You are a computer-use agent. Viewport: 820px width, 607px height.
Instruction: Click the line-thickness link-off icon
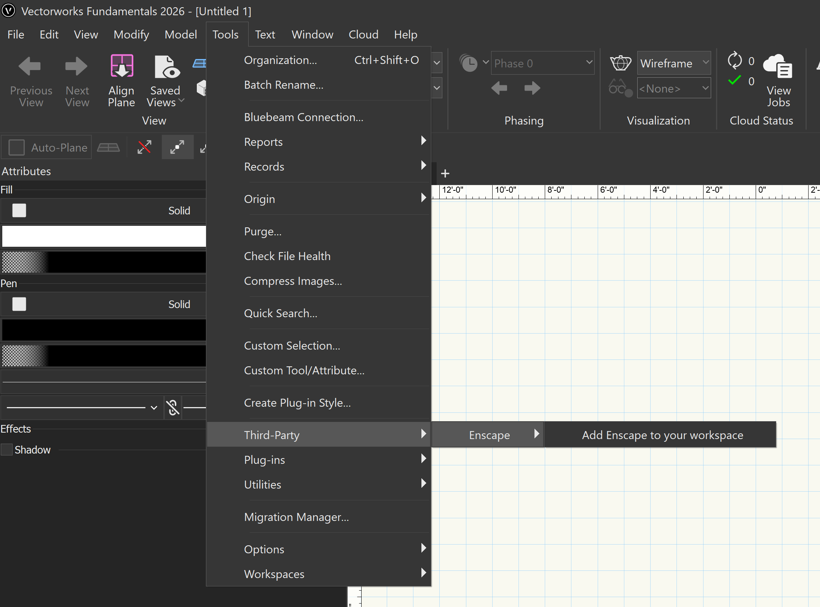(x=173, y=407)
